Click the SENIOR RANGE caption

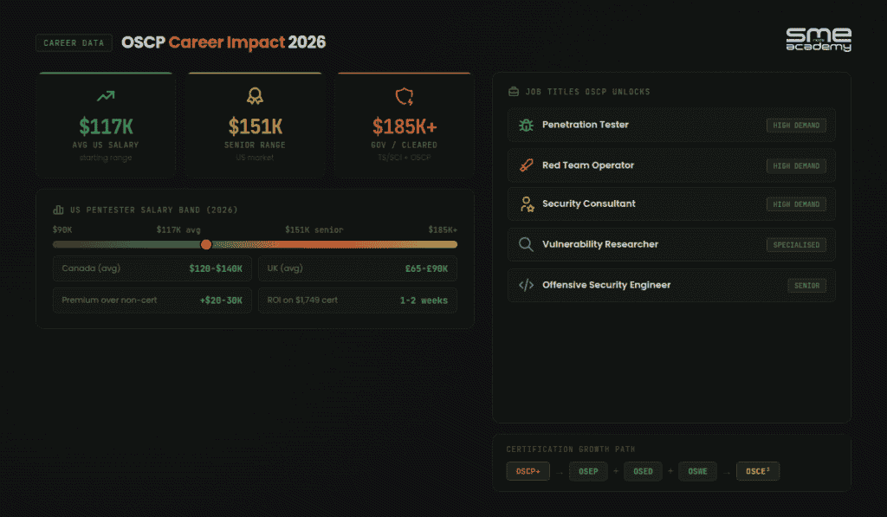[256, 145]
